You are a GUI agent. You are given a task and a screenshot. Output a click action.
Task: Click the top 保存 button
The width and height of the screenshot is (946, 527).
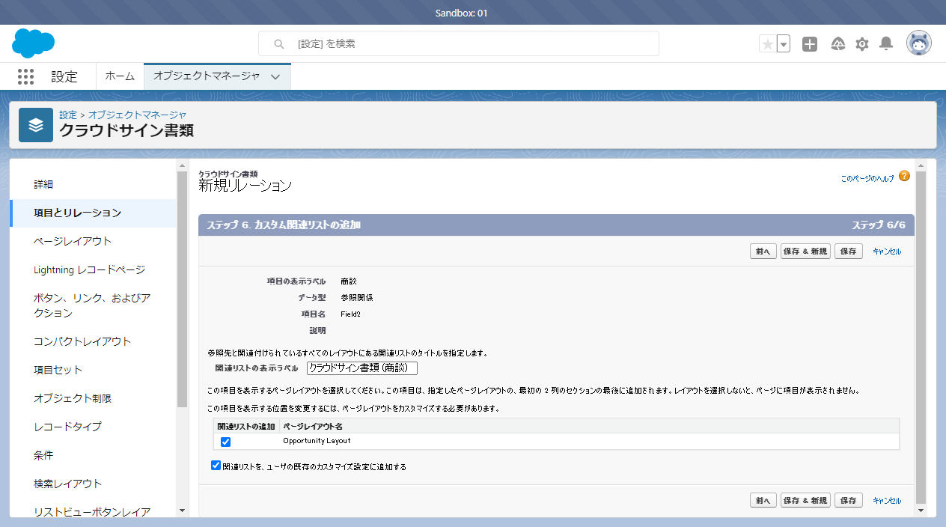click(849, 252)
